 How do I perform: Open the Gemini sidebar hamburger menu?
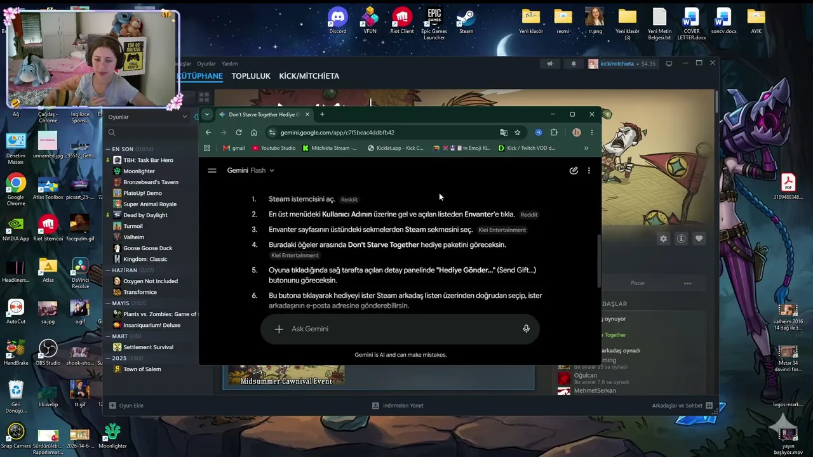coord(212,170)
